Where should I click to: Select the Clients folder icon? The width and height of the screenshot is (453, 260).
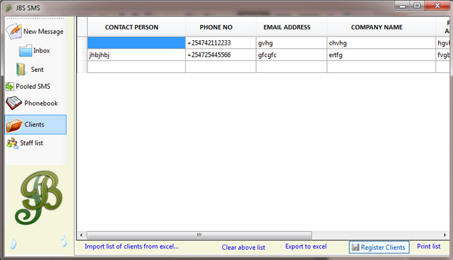[14, 125]
